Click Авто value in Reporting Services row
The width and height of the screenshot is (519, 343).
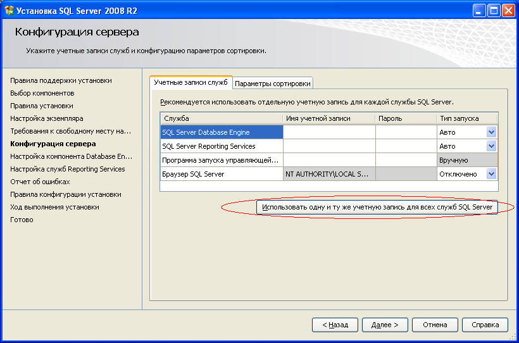[x=447, y=146]
